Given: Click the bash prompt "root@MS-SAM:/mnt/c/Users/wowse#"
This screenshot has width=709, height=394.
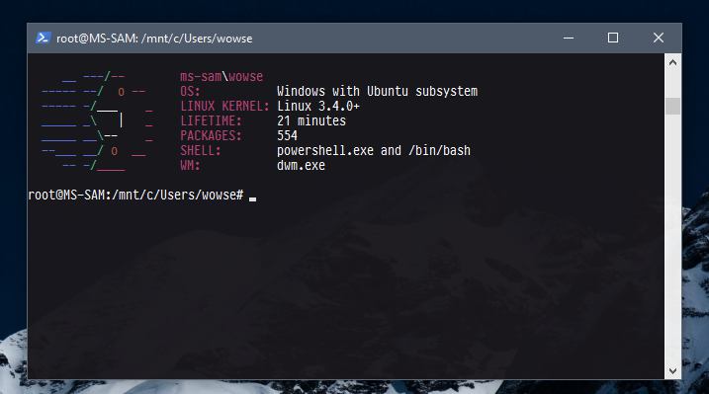Looking at the screenshot, I should (x=135, y=195).
